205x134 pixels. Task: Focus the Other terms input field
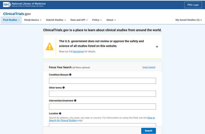click(x=102, y=94)
